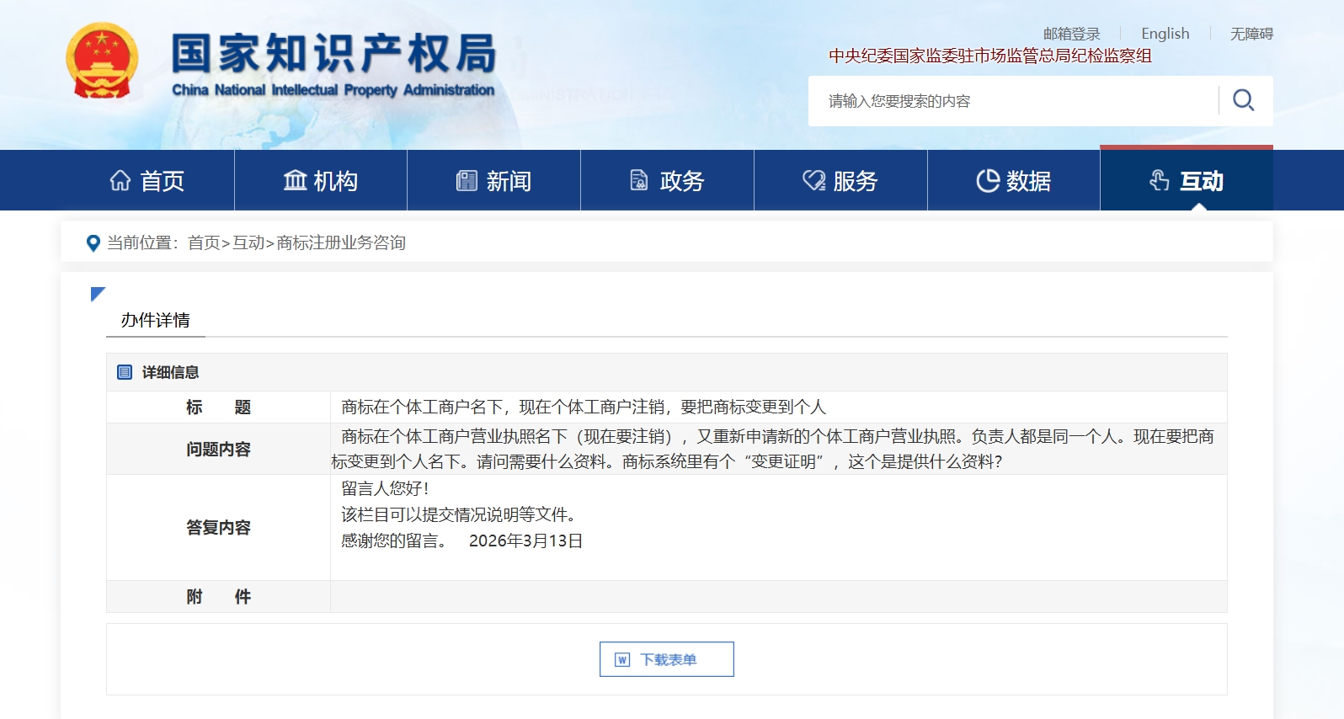Click the blue list icon beside 详细信息
The width and height of the screenshot is (1344, 719).
coord(125,372)
